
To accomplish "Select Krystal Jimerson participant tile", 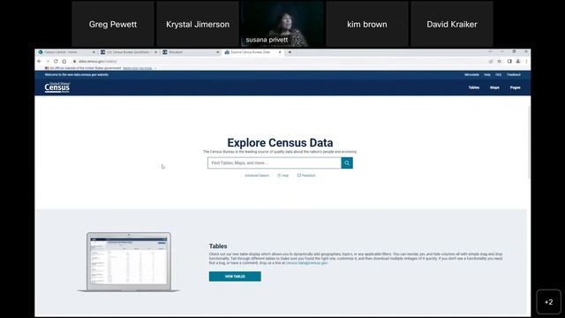I will coord(198,24).
